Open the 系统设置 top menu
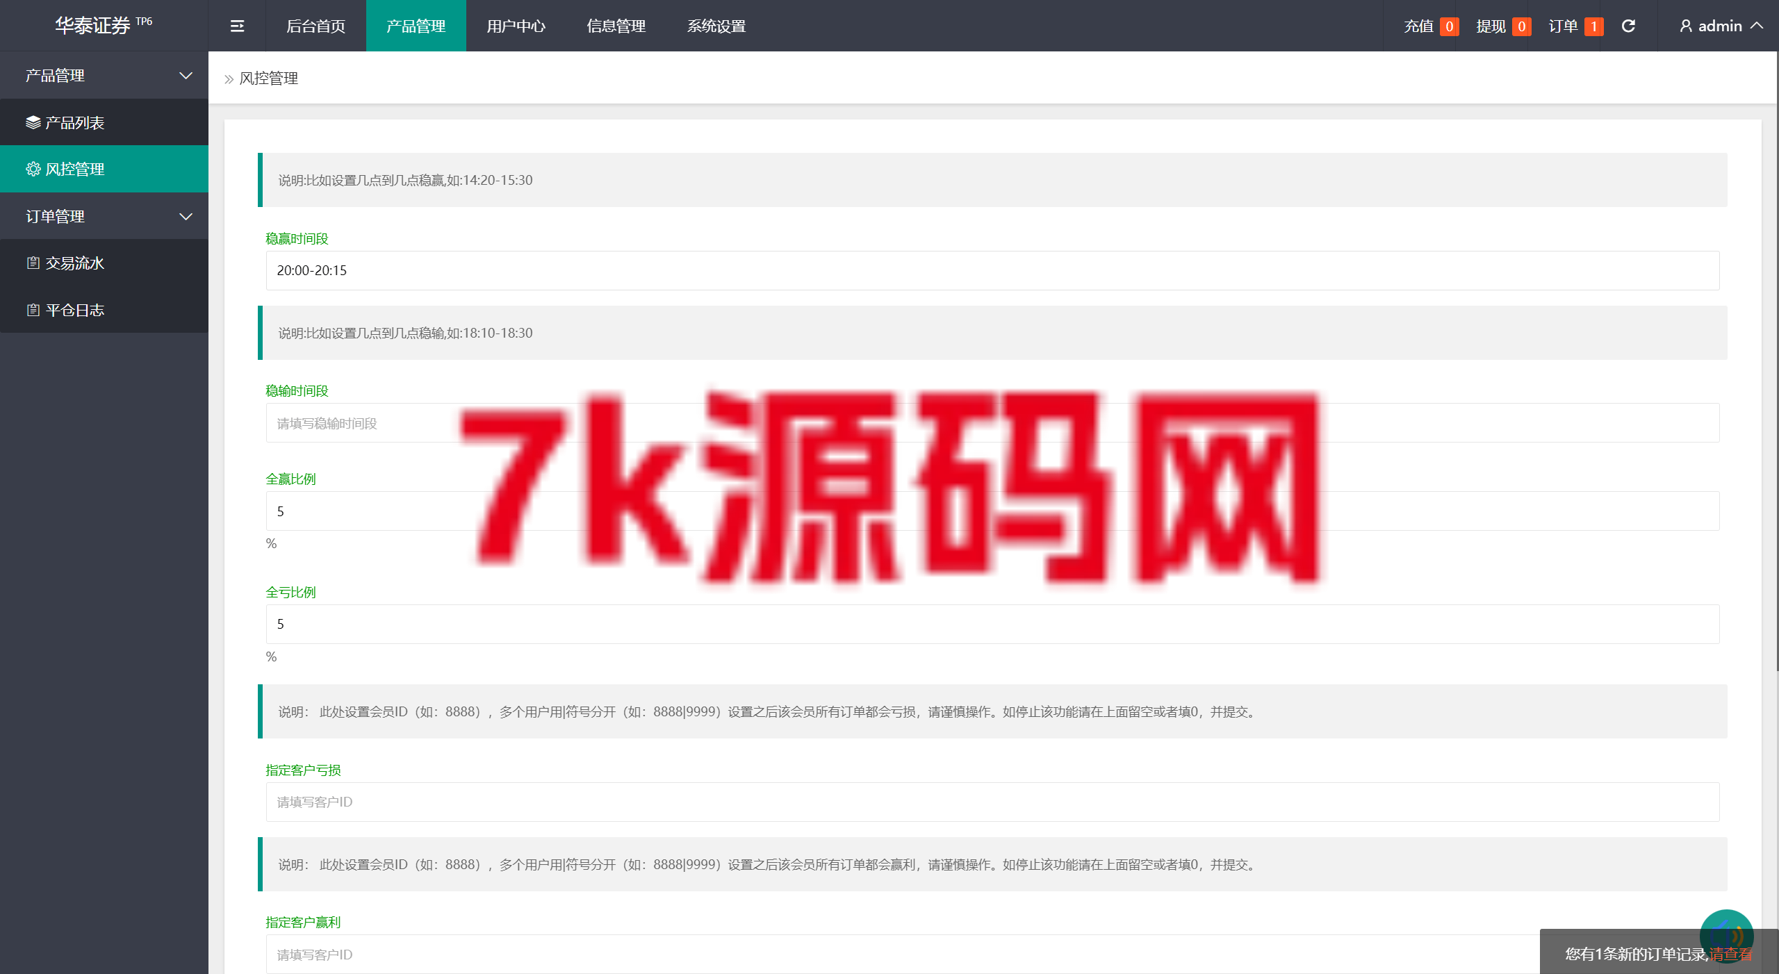The width and height of the screenshot is (1779, 974). pyautogui.click(x=716, y=26)
